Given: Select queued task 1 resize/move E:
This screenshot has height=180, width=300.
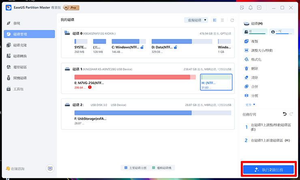Looking at the screenshot, I should 268,127.
